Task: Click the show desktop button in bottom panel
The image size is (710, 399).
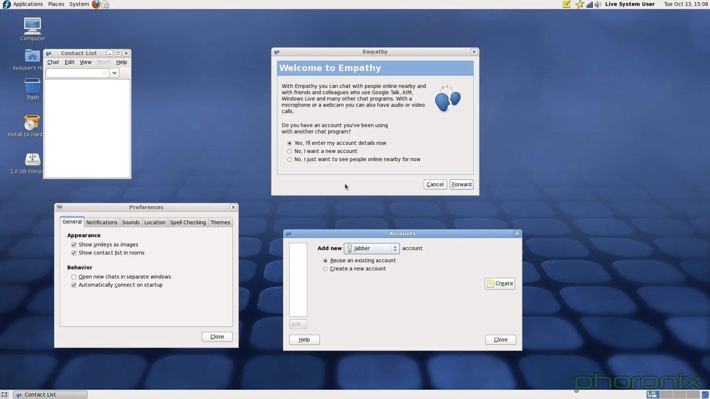Action: tap(4, 395)
